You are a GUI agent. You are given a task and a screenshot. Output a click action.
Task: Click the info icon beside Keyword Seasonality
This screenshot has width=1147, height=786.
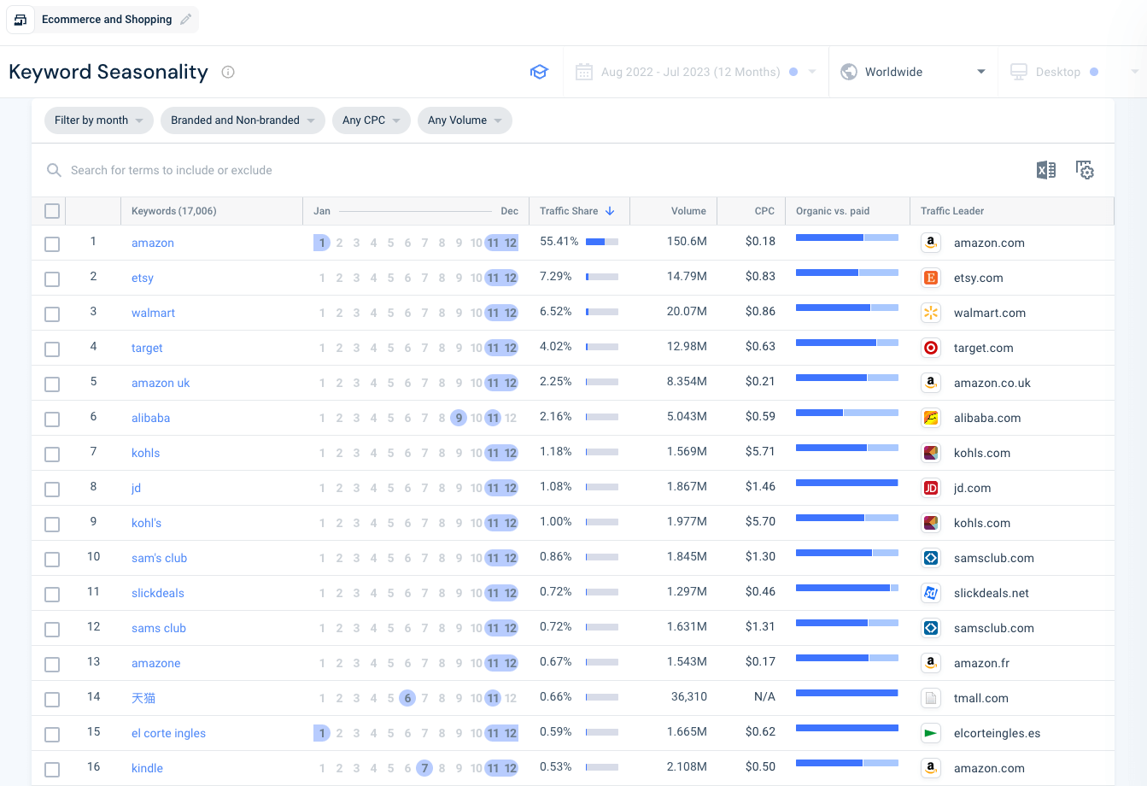[227, 72]
